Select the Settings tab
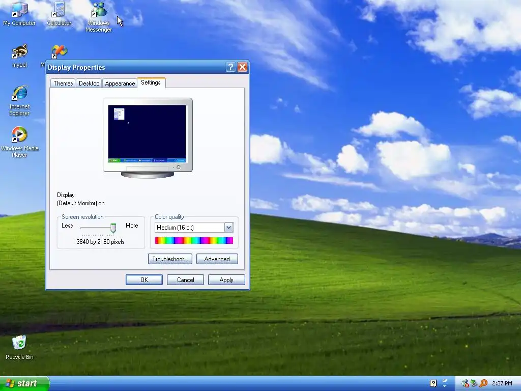 pyautogui.click(x=151, y=82)
